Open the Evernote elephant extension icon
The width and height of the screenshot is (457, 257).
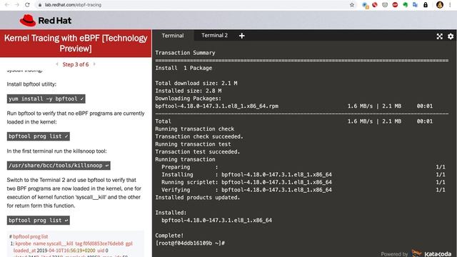(405, 5)
